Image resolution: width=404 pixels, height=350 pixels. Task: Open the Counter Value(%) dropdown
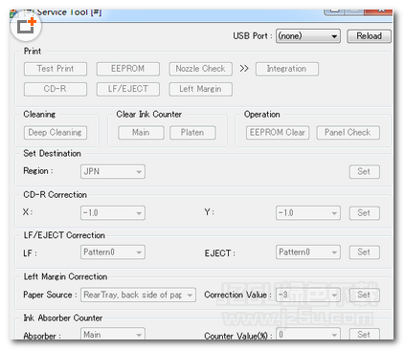[x=308, y=334]
